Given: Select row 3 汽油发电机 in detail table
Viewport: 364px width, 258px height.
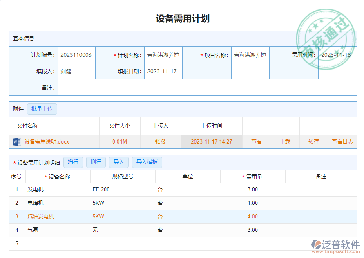Looking at the screenshot, I should point(41,216).
